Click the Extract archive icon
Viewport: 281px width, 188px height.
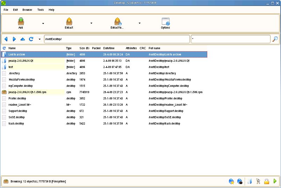tap(69, 22)
